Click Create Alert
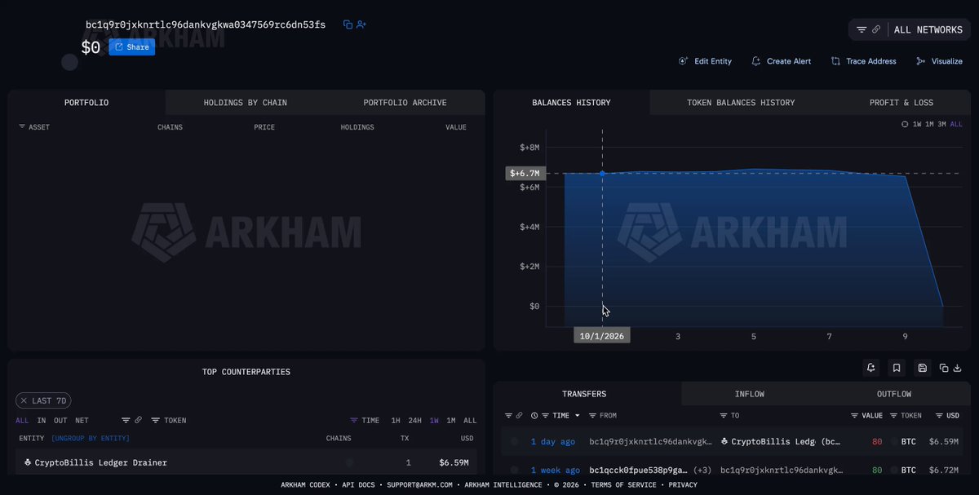This screenshot has height=495, width=979. 781,61
